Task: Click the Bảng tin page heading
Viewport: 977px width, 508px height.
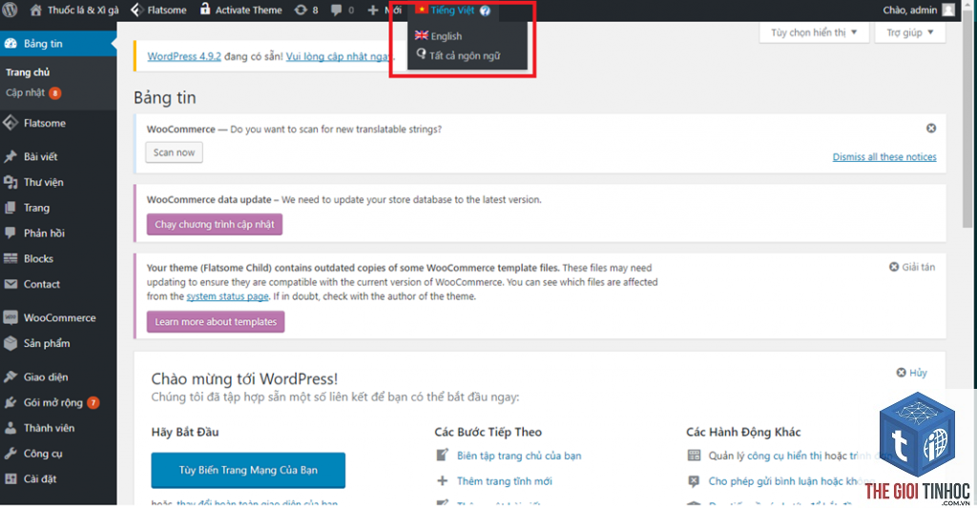Action: 164,98
